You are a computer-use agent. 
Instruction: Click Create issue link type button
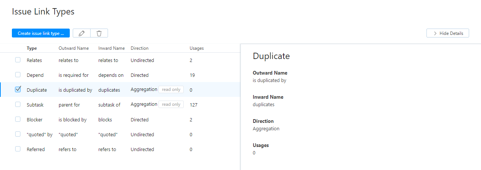click(41, 33)
